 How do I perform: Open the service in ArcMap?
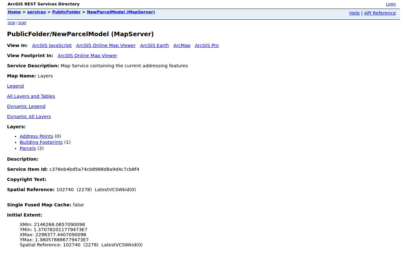click(x=182, y=45)
